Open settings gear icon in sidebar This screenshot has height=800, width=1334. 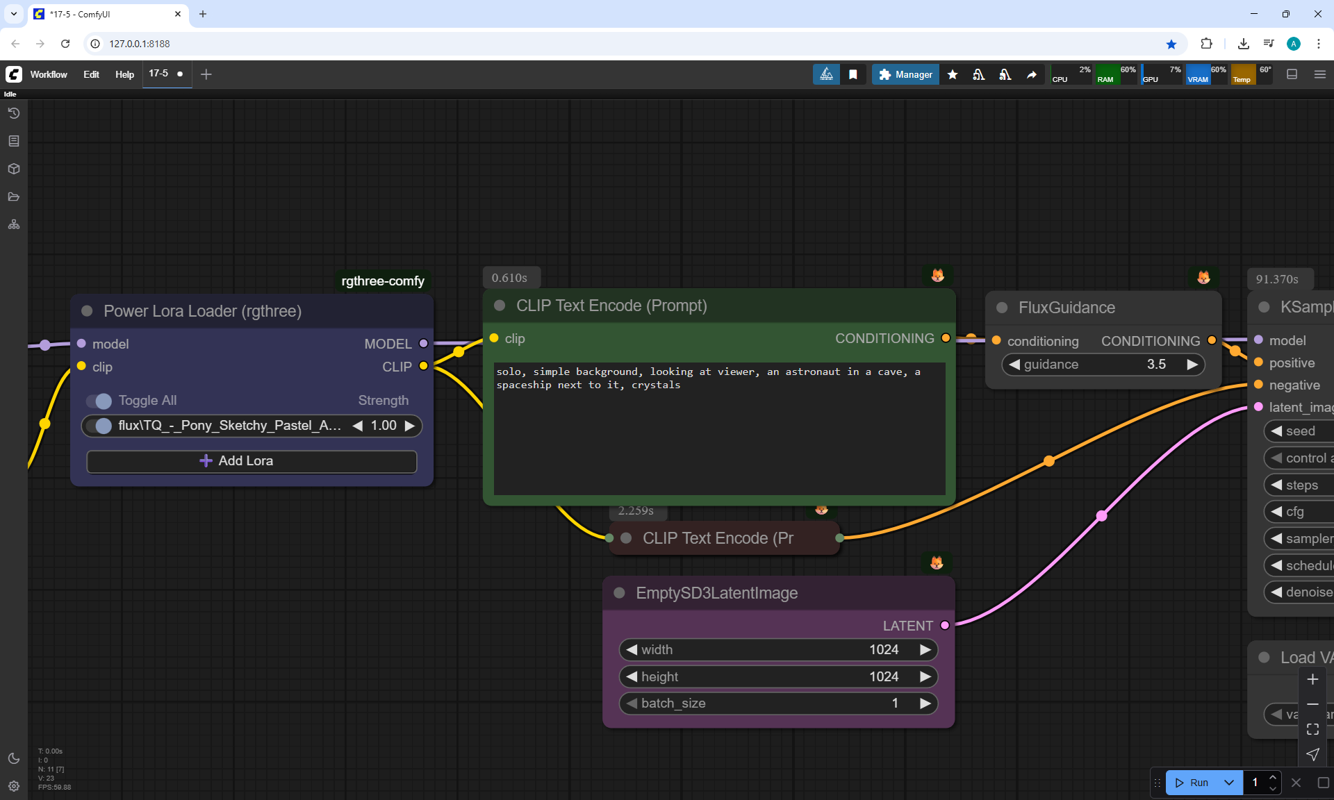coord(14,786)
